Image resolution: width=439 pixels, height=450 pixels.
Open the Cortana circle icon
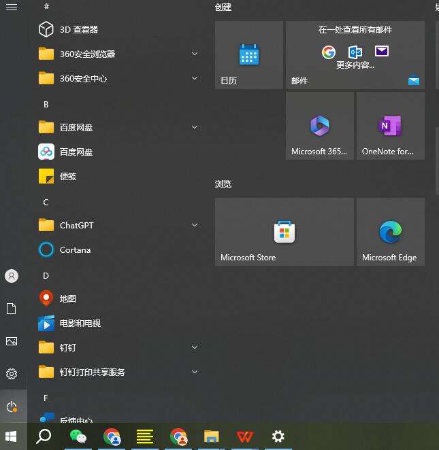46,249
